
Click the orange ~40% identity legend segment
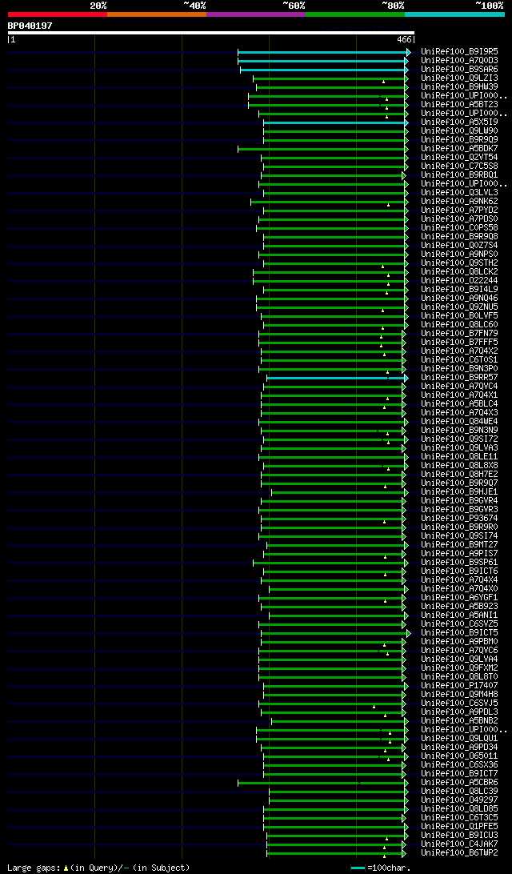coord(157,14)
